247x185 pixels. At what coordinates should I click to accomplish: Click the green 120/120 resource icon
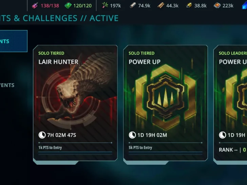(x=68, y=6)
